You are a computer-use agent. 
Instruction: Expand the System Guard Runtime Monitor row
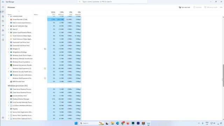tap(8, 33)
